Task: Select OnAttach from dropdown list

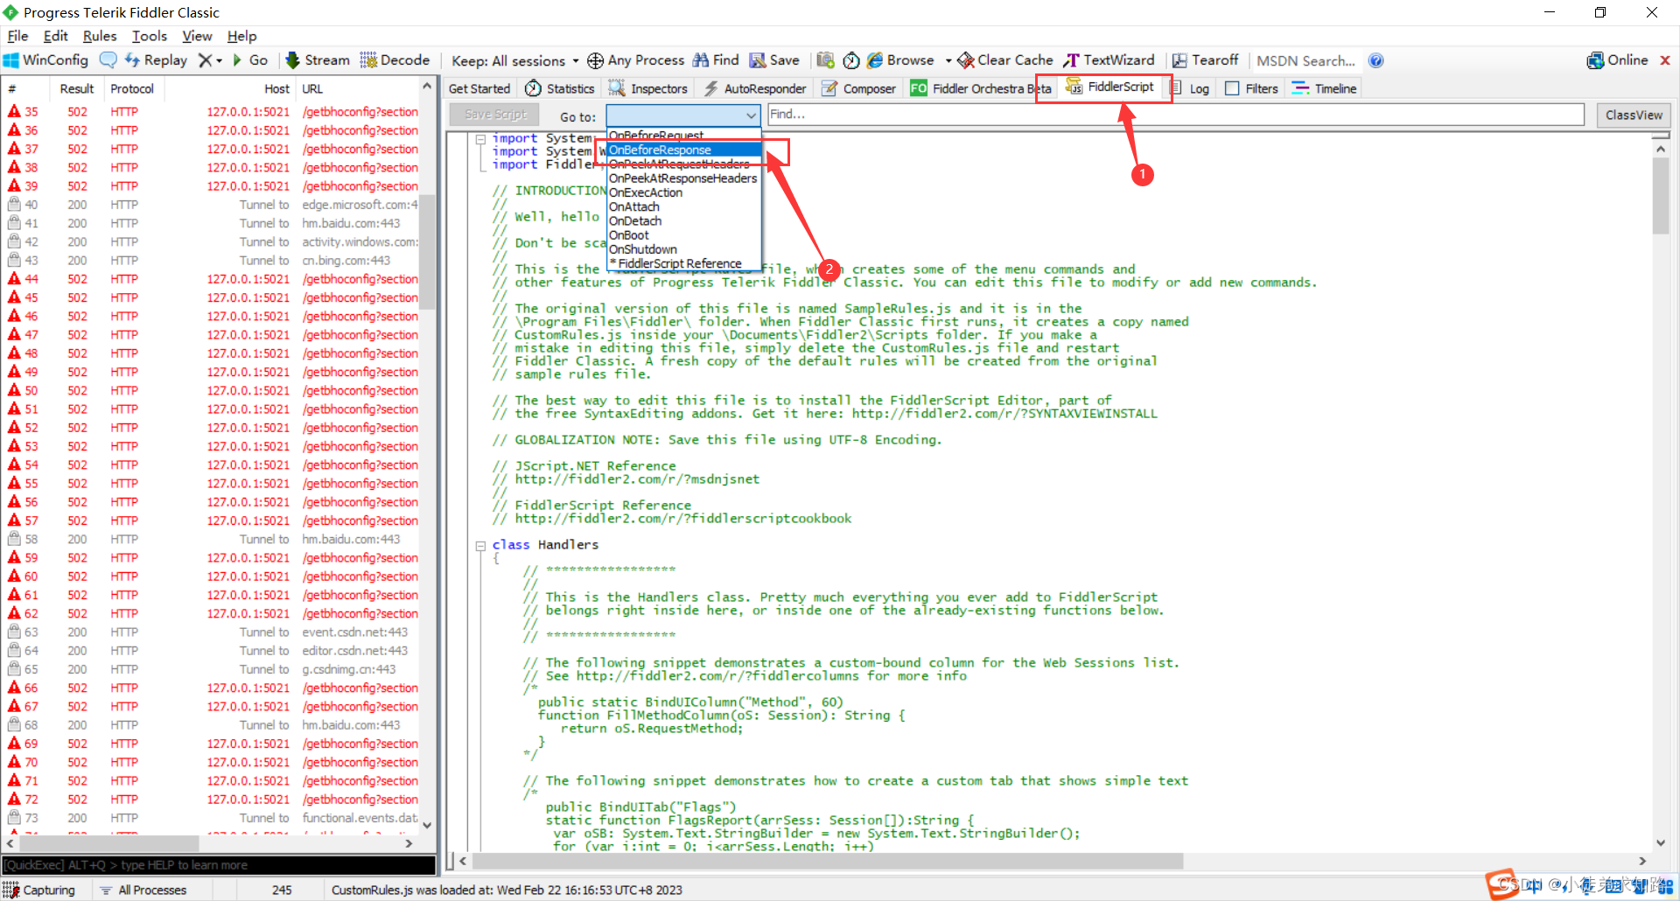Action: point(683,207)
